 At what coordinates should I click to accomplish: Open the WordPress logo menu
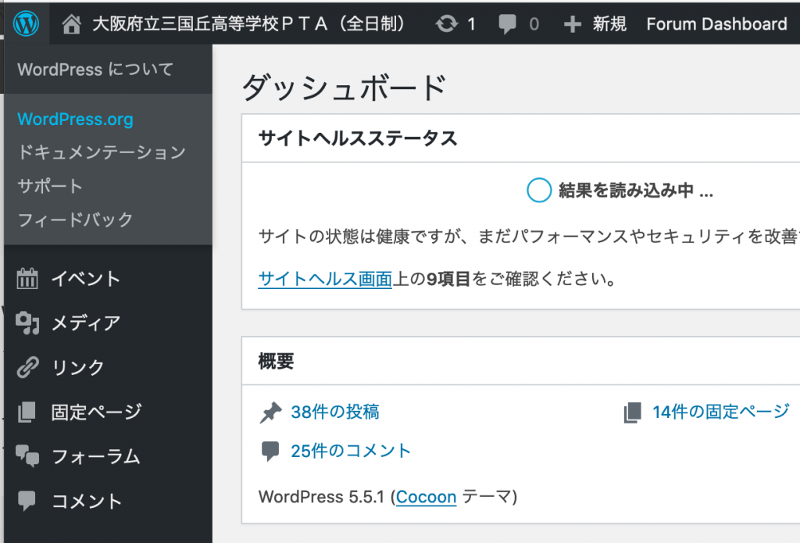(x=26, y=23)
